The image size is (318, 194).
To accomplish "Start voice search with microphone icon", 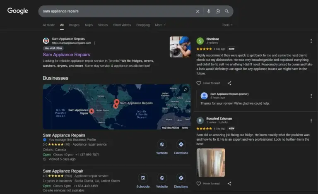I will pos(209,11).
